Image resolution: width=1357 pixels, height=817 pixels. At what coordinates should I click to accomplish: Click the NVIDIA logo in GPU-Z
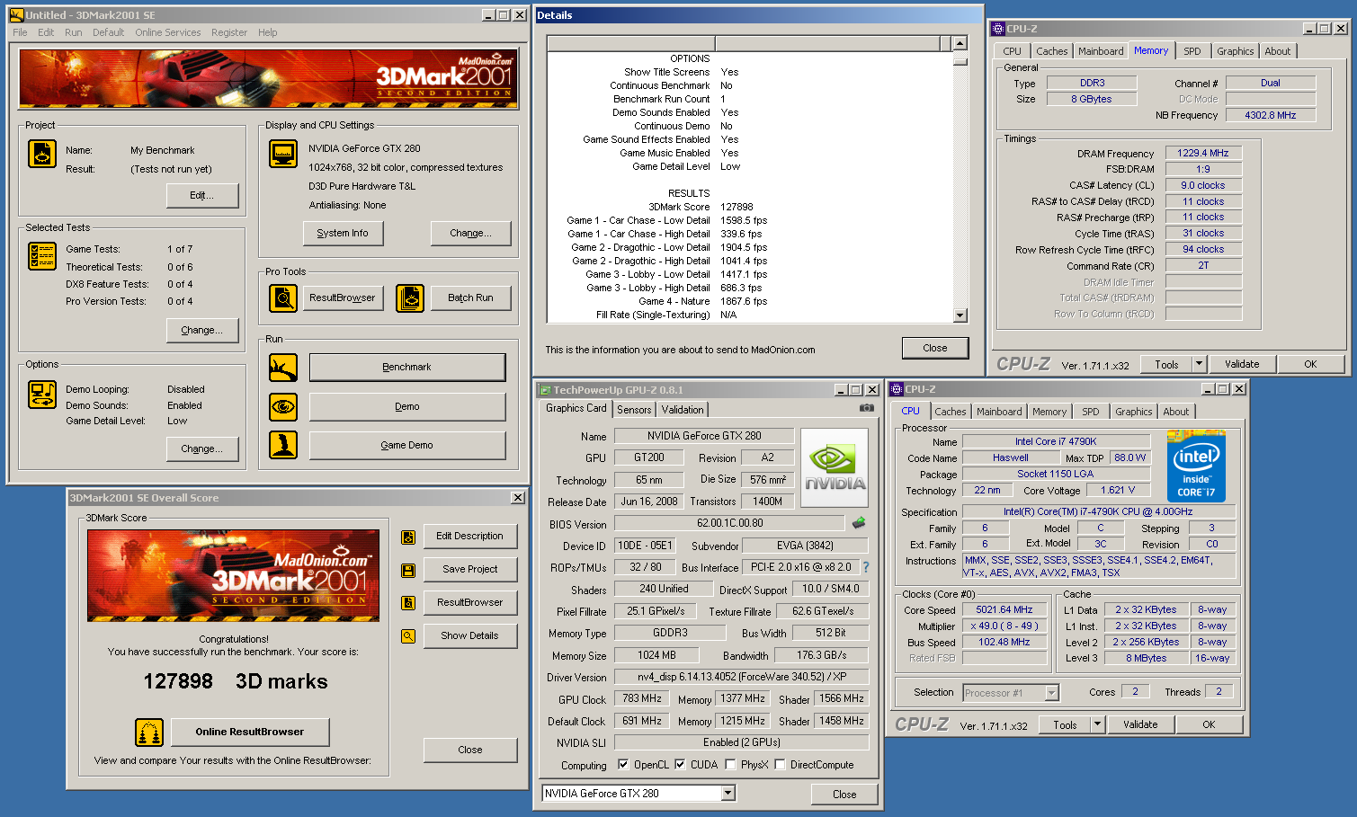835,467
